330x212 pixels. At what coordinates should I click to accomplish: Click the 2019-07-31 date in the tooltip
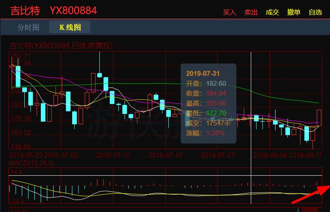click(x=203, y=73)
